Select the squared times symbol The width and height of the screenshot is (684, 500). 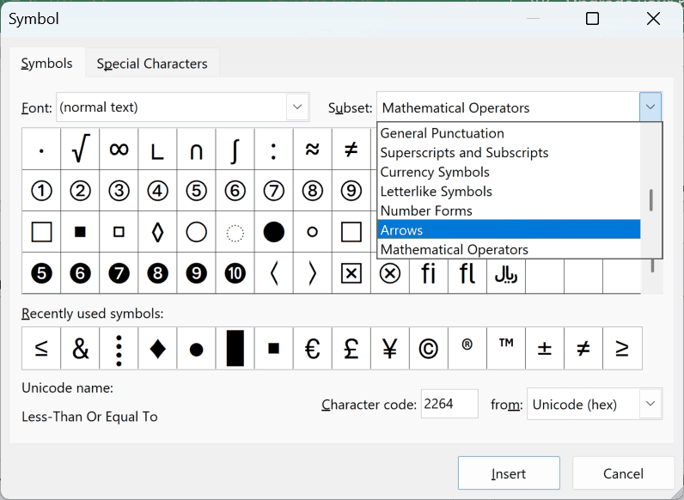click(351, 273)
